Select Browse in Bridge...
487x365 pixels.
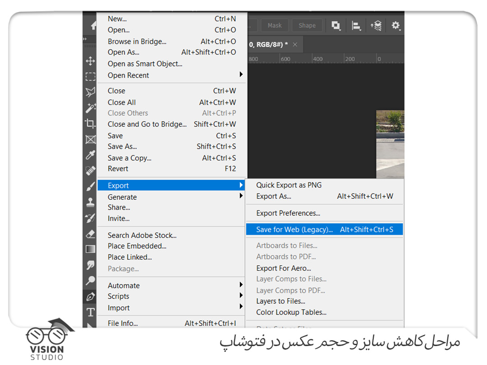tap(172, 41)
